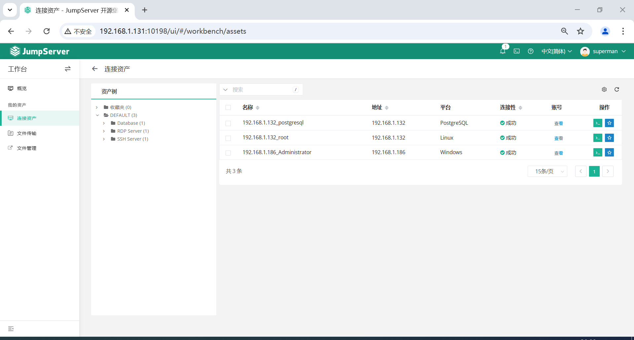Select 连接资产 in the sidebar
This screenshot has height=340, width=634.
point(40,118)
